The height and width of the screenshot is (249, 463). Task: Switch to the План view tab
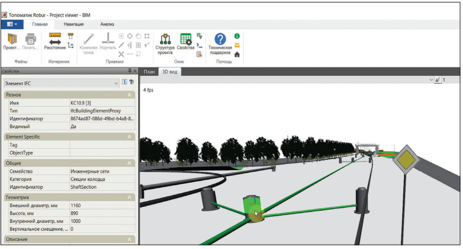(149, 72)
